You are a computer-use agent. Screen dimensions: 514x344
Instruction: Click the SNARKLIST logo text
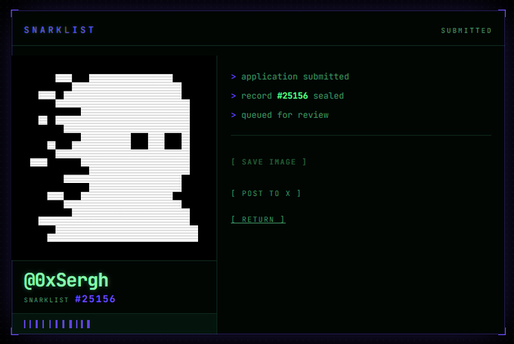coord(59,30)
